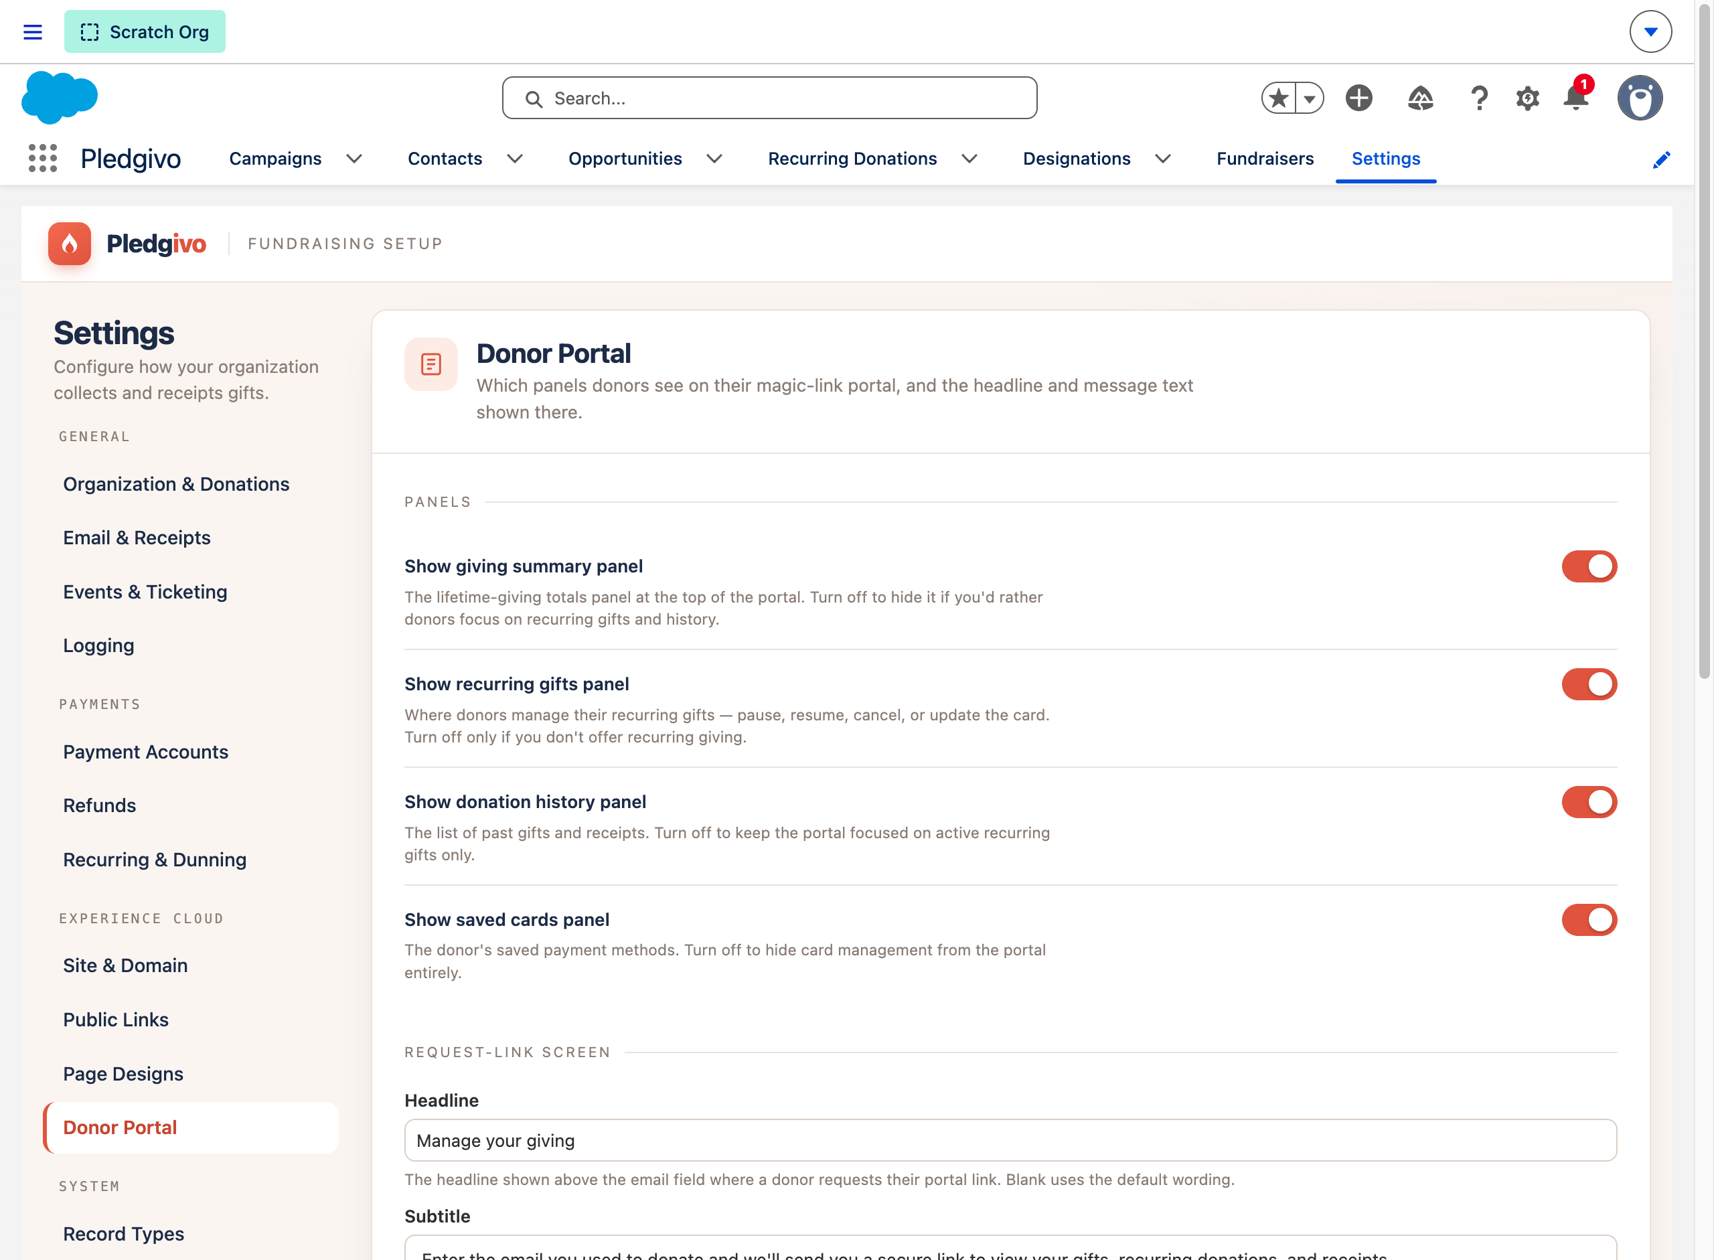The height and width of the screenshot is (1260, 1714).
Task: Open the Fundraisers tab
Action: pyautogui.click(x=1265, y=158)
